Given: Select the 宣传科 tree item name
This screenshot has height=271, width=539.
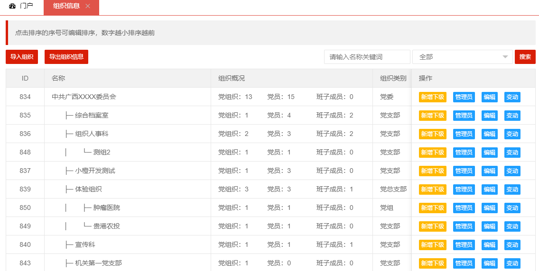Looking at the screenshot, I should (85, 244).
